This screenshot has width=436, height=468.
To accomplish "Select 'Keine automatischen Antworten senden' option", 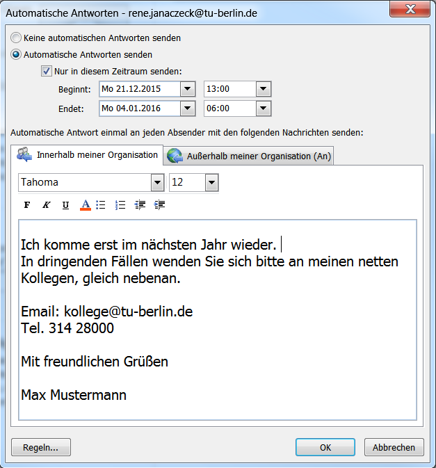I will click(16, 38).
